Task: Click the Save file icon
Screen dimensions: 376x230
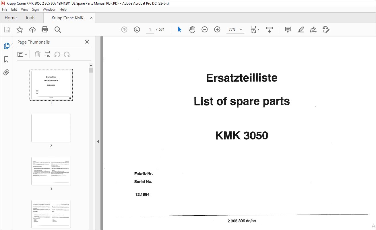Action: pos(7,30)
